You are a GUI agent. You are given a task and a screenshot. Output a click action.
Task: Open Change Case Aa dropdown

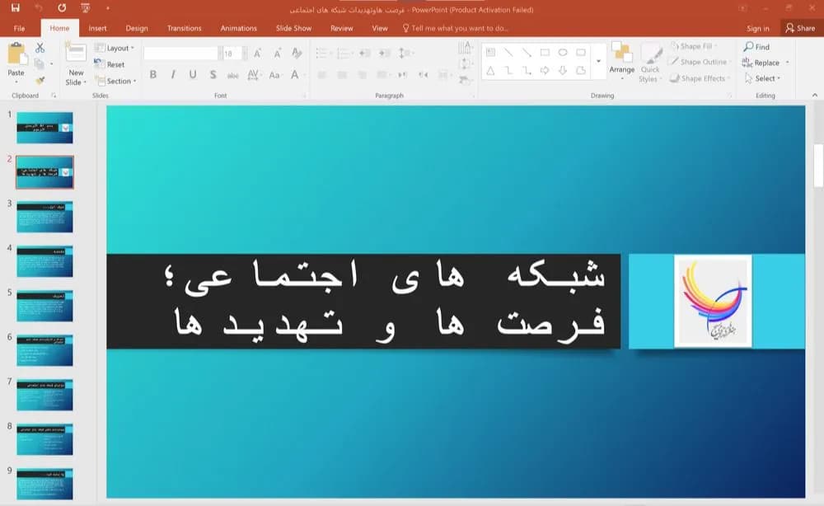tap(275, 75)
